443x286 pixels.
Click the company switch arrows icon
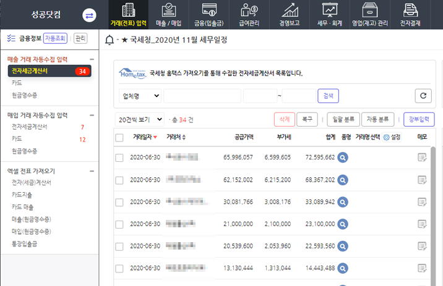tap(89, 15)
